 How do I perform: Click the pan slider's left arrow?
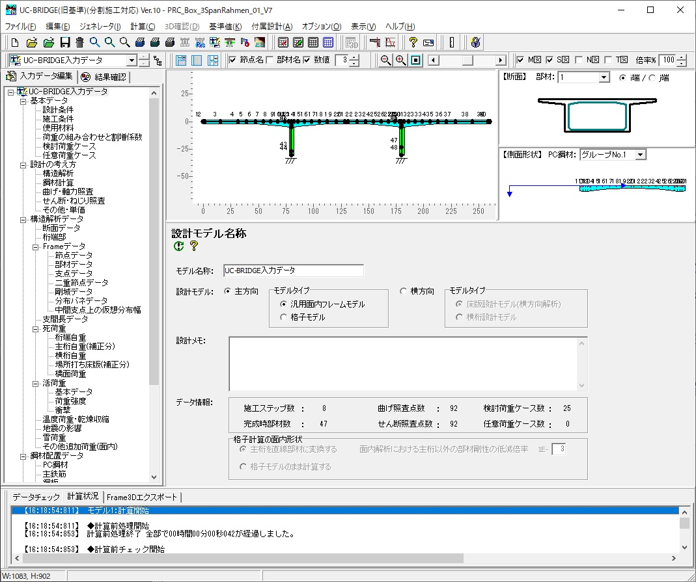[434, 60]
